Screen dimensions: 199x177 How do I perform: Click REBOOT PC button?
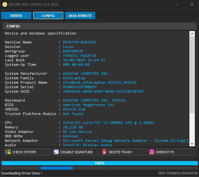click(172, 152)
